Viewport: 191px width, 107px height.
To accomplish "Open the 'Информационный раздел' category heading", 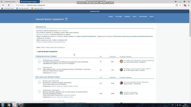I will (46, 56).
